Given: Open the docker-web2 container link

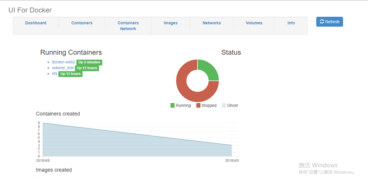Looking at the screenshot, I should coord(63,62).
